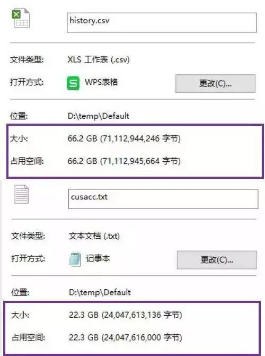Click the green WPS表格 application icon
265x356 pixels.
pos(73,83)
